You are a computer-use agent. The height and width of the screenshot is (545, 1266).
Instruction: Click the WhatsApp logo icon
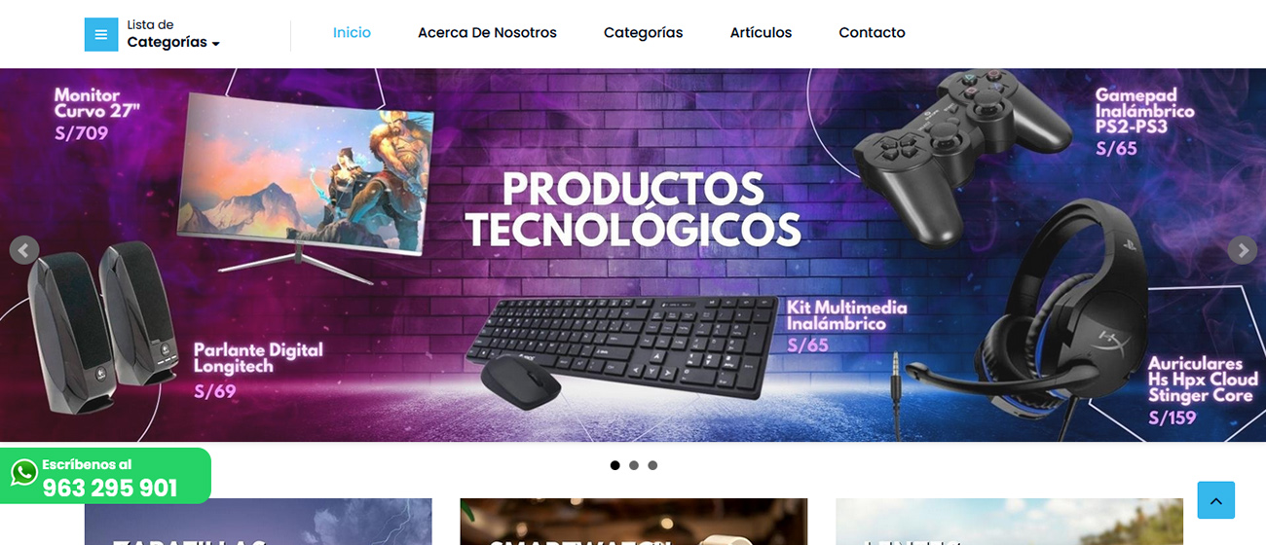(24, 473)
